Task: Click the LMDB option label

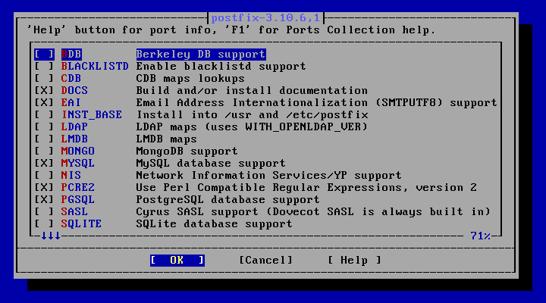Action: pyautogui.click(x=74, y=139)
